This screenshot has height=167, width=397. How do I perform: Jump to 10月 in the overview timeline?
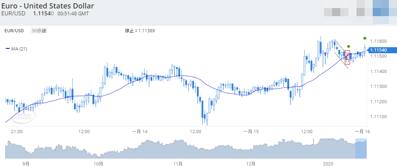(98, 163)
